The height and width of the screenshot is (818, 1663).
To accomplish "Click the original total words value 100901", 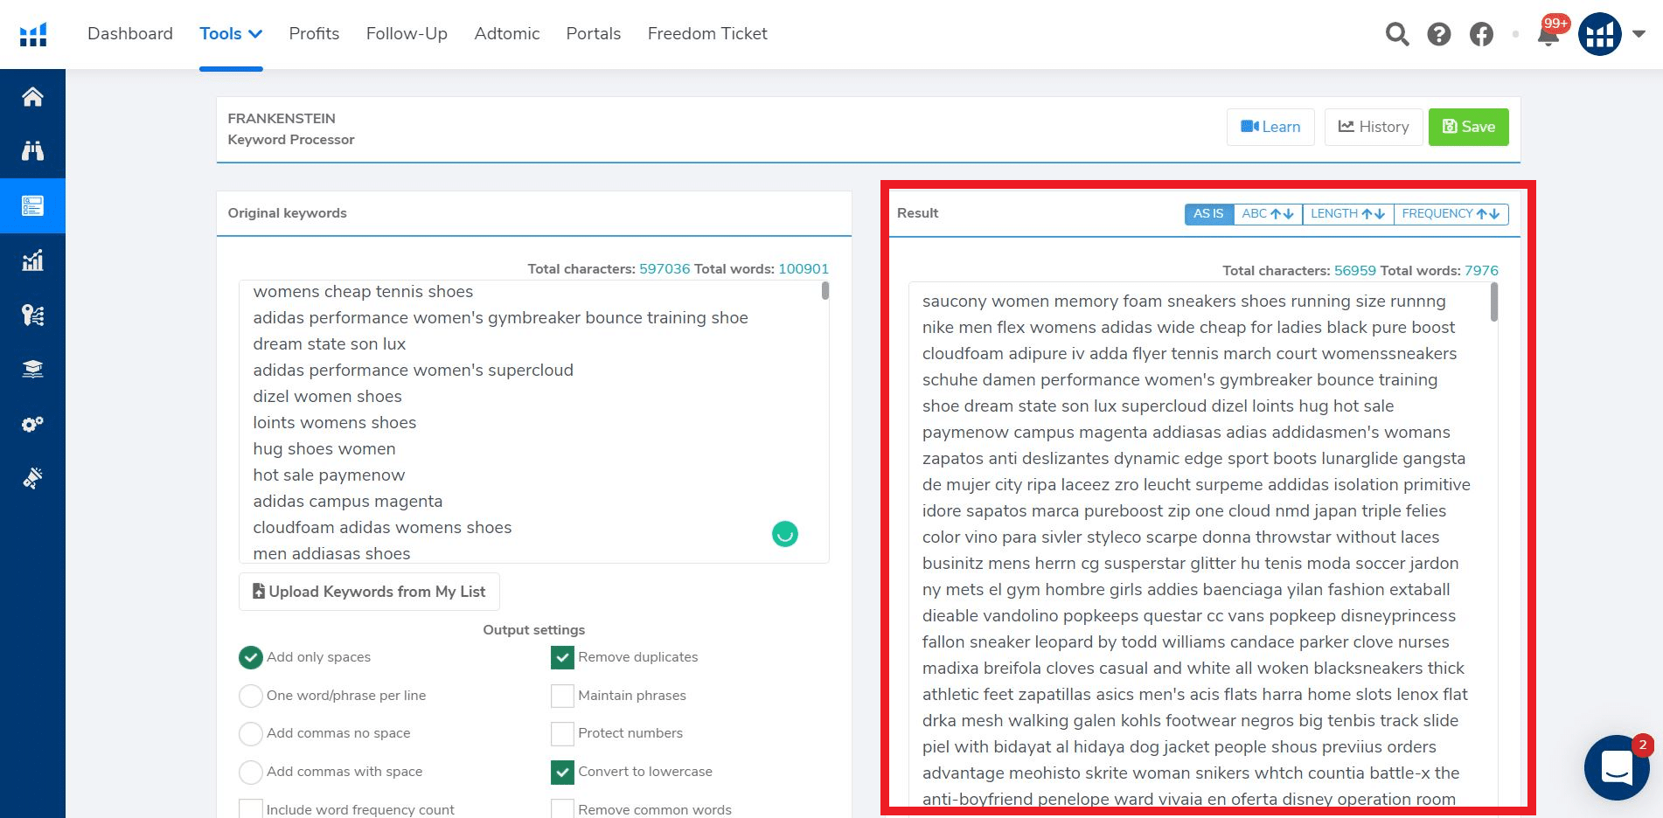I will 804,269.
